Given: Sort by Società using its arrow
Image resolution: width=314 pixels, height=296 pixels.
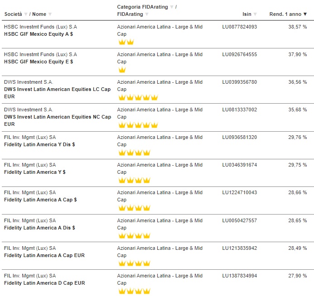Looking at the screenshot, I should point(26,14).
